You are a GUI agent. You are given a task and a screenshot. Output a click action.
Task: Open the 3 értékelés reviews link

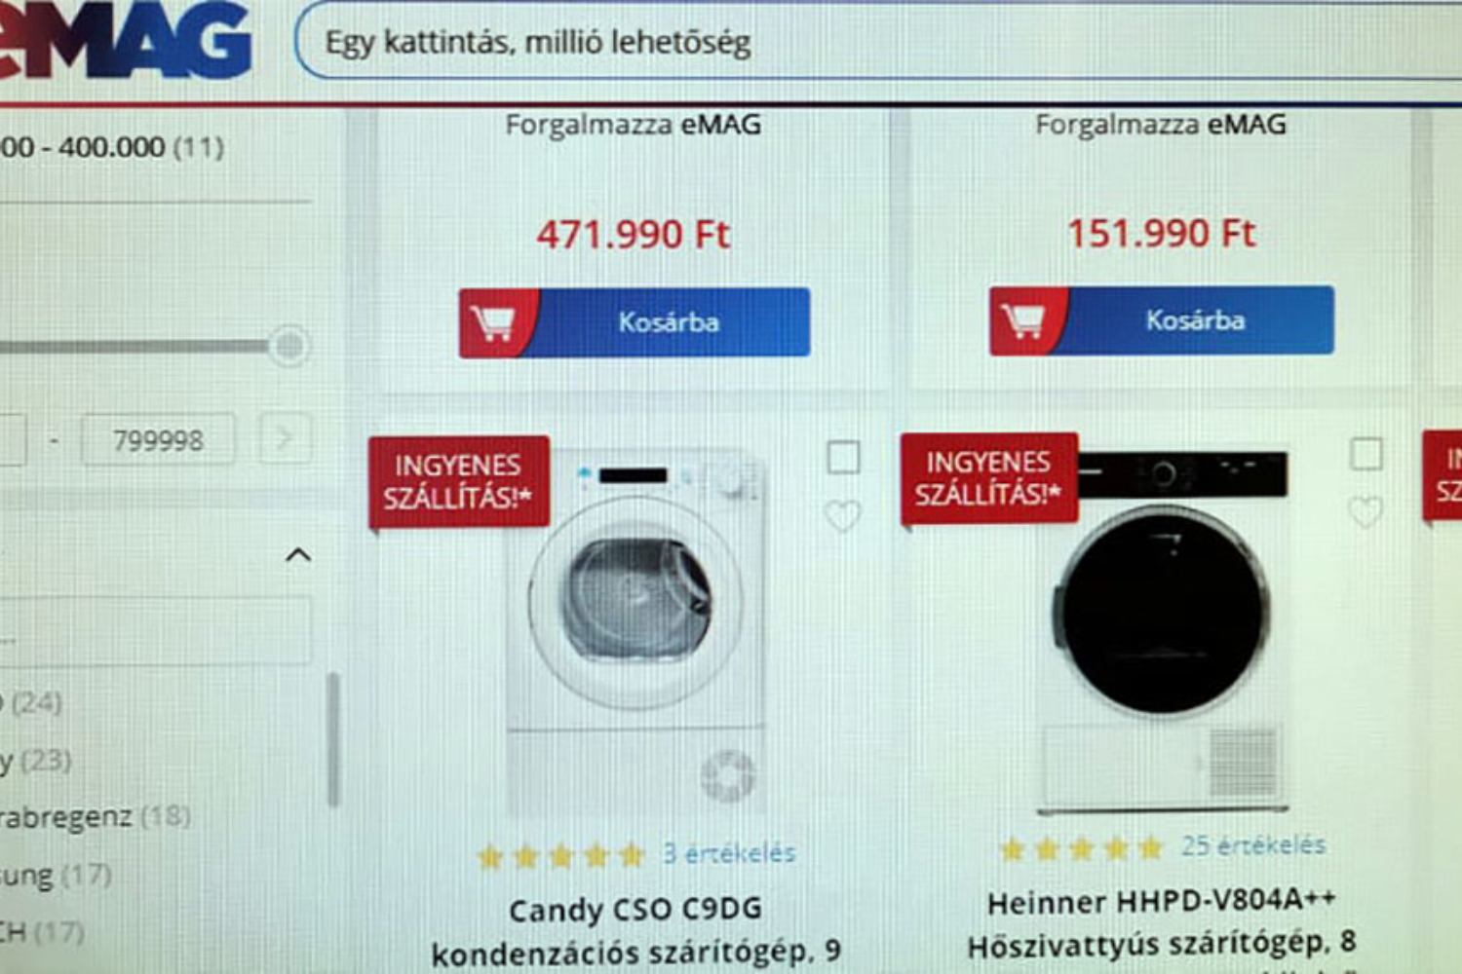click(x=729, y=853)
